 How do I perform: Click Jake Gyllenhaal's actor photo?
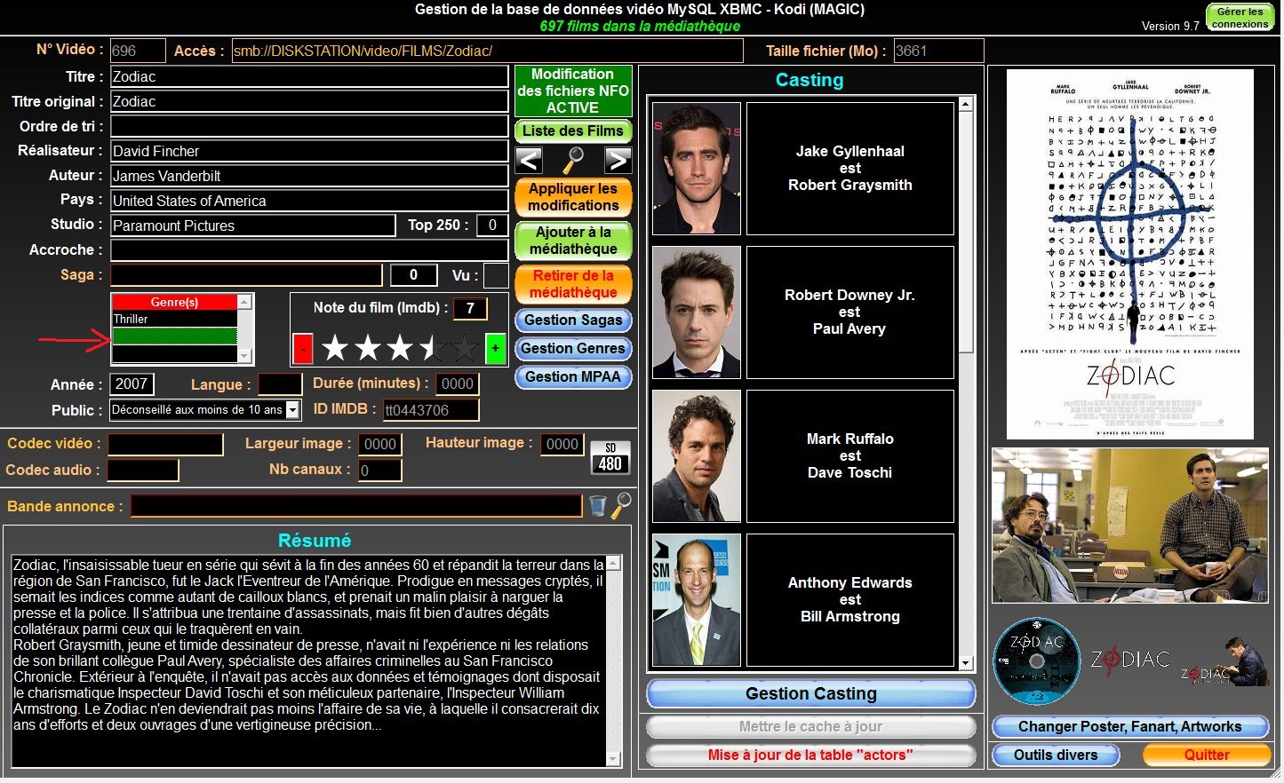[697, 169]
